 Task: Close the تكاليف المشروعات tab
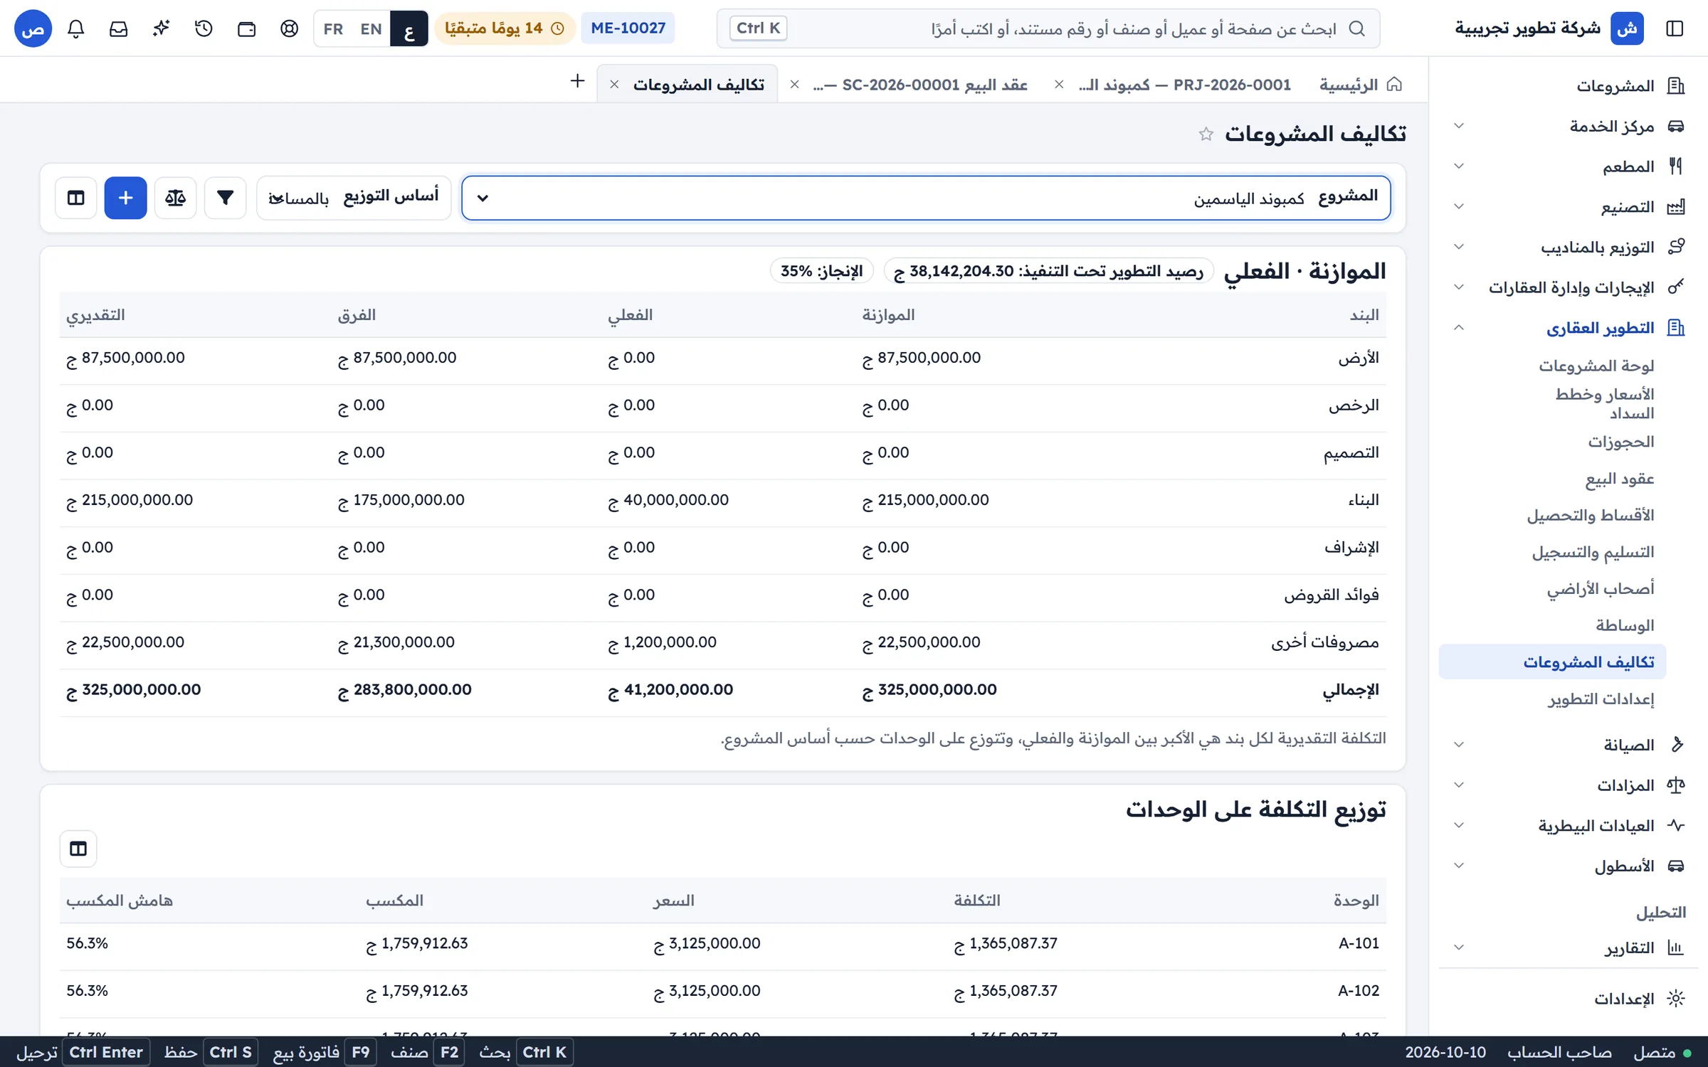pos(614,85)
